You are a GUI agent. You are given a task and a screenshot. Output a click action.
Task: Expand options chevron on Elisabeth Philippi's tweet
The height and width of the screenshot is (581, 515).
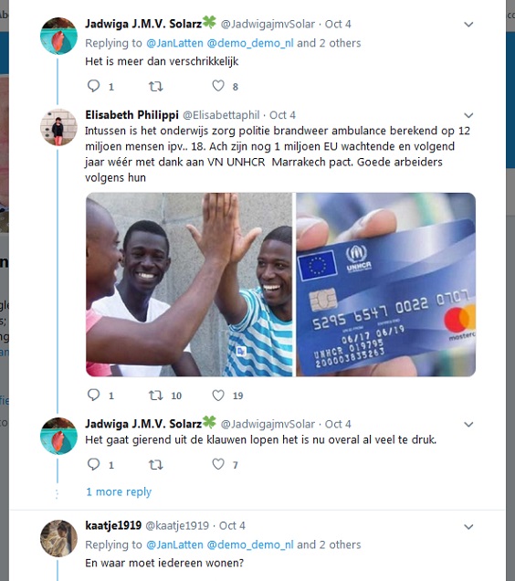point(468,115)
